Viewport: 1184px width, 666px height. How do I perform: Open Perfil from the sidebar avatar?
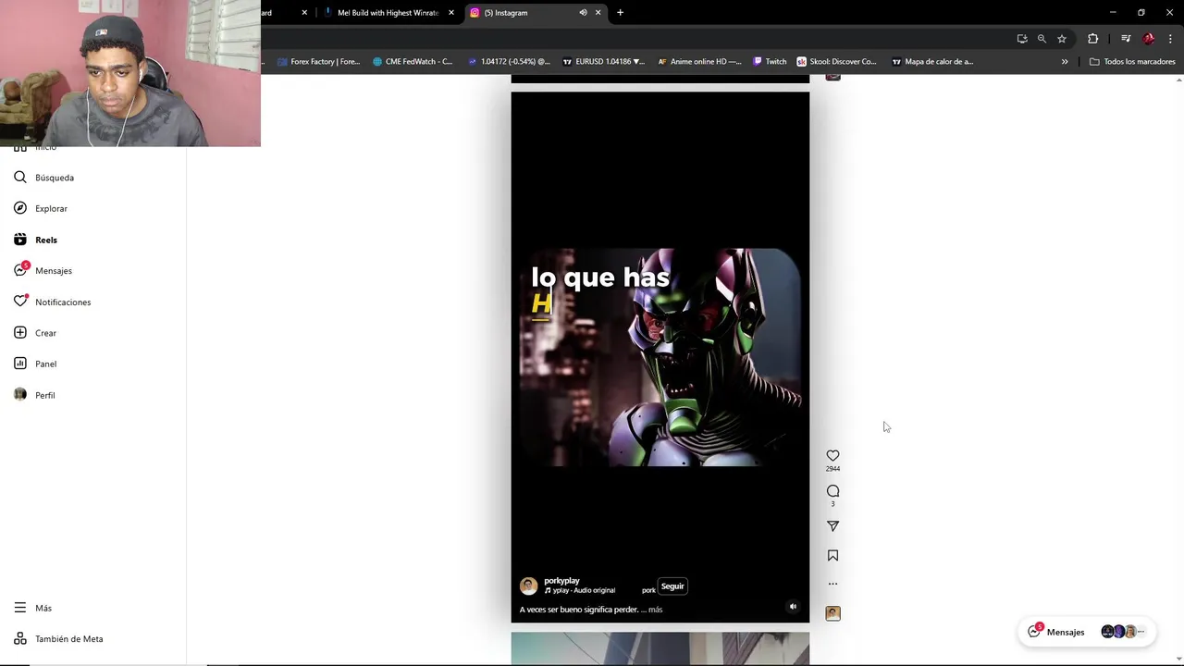(20, 394)
